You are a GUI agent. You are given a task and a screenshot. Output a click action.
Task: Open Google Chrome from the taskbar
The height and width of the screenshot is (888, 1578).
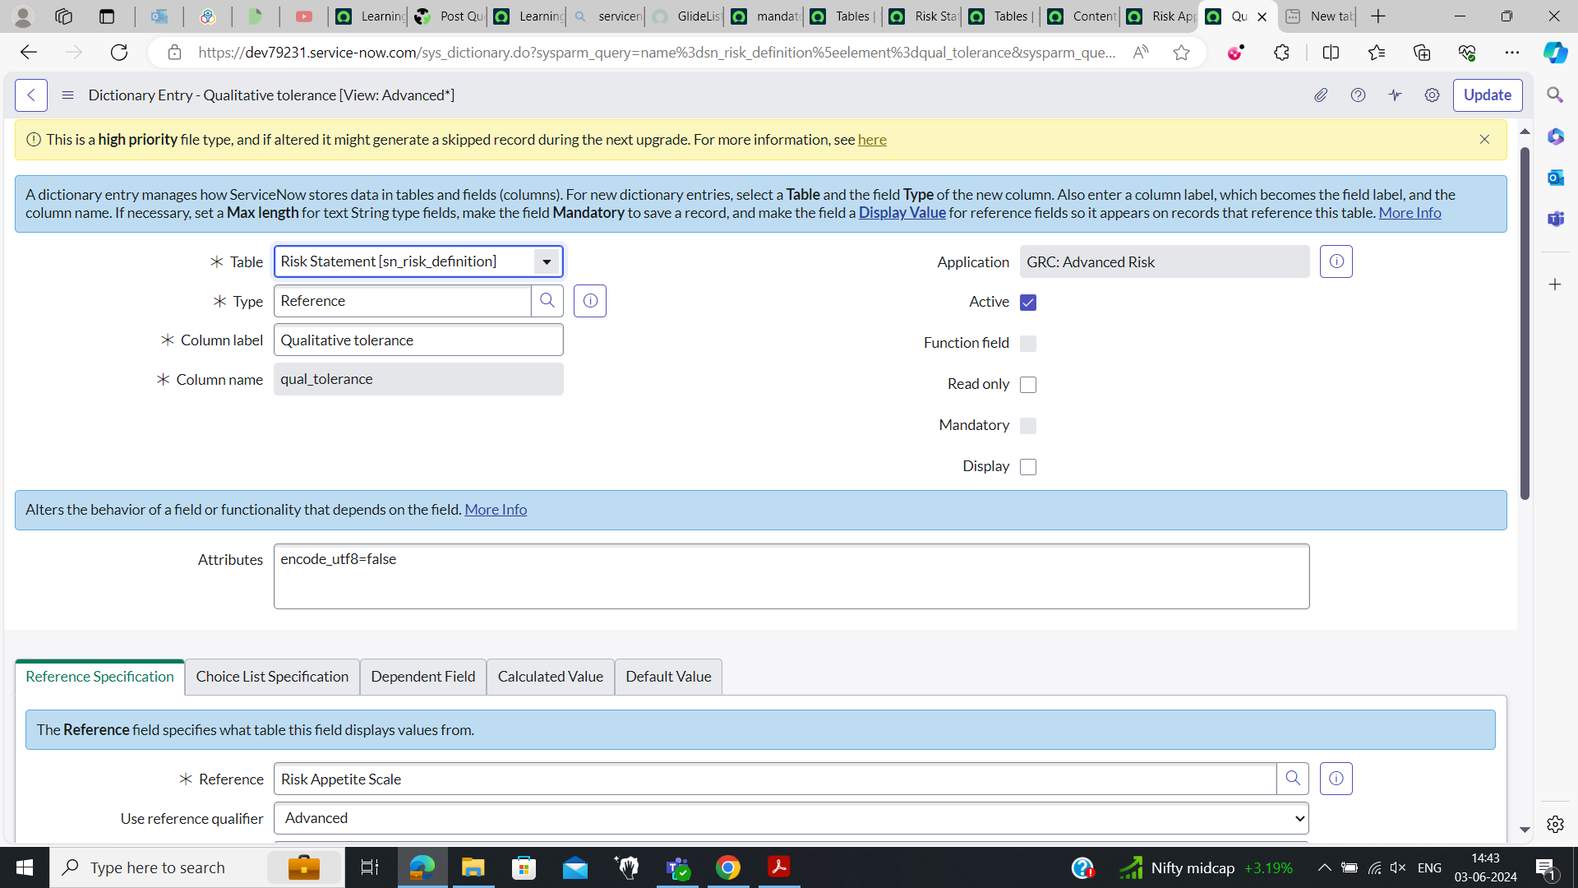coord(727,867)
